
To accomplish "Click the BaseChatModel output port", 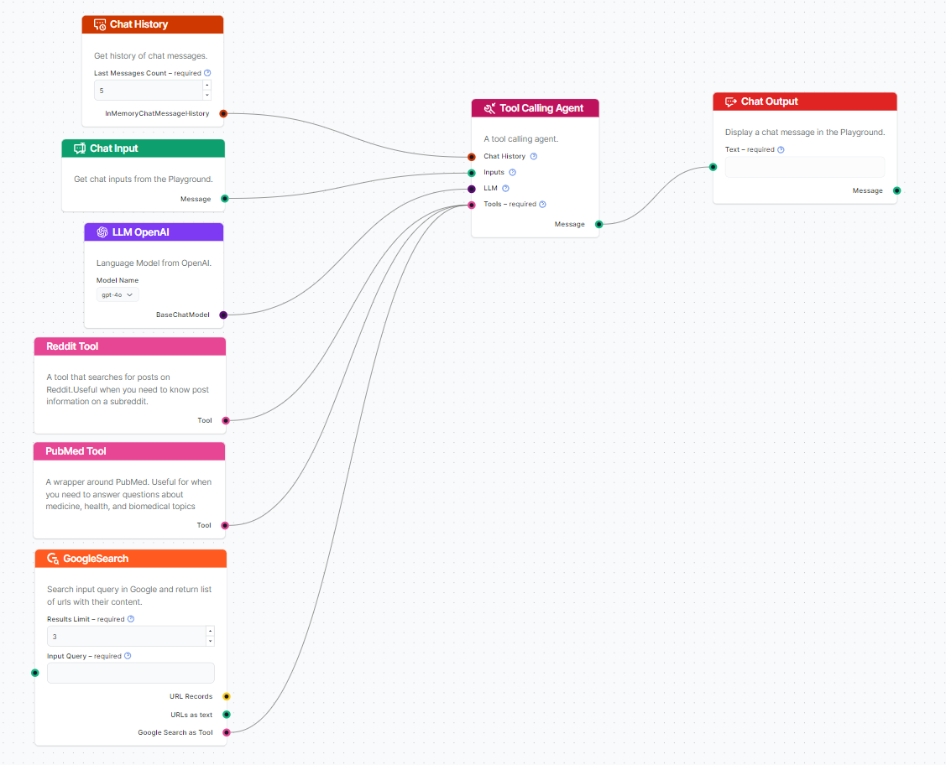I will pos(222,315).
